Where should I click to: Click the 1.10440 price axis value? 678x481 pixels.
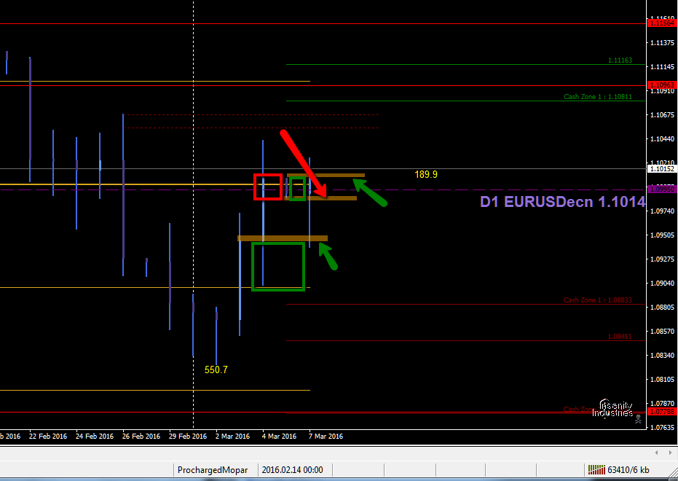click(x=663, y=139)
